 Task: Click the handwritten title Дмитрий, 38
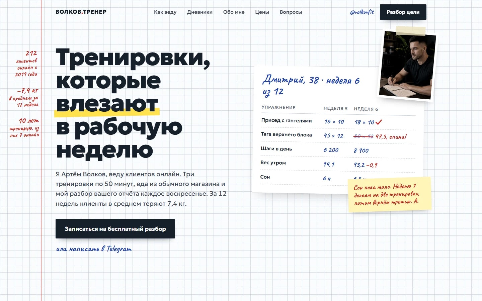coord(284,80)
